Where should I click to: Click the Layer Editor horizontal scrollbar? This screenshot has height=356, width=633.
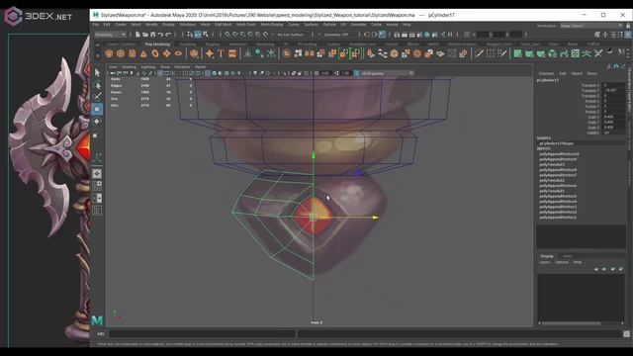571,323
